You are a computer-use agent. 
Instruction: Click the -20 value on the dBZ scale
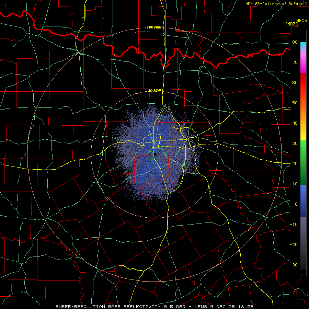click(294, 244)
